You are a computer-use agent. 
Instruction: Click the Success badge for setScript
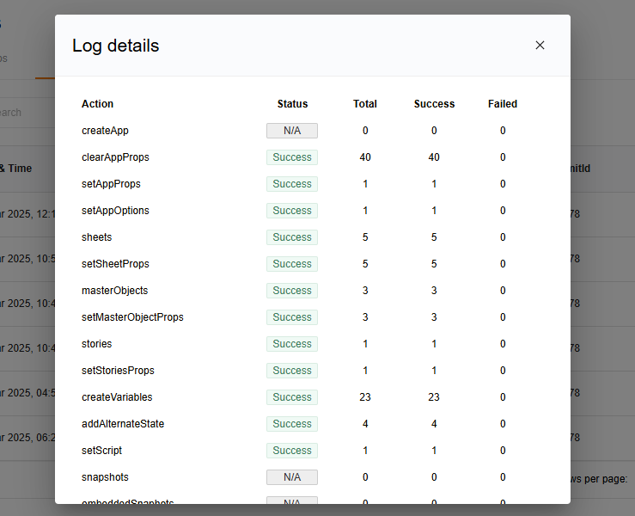[292, 451]
